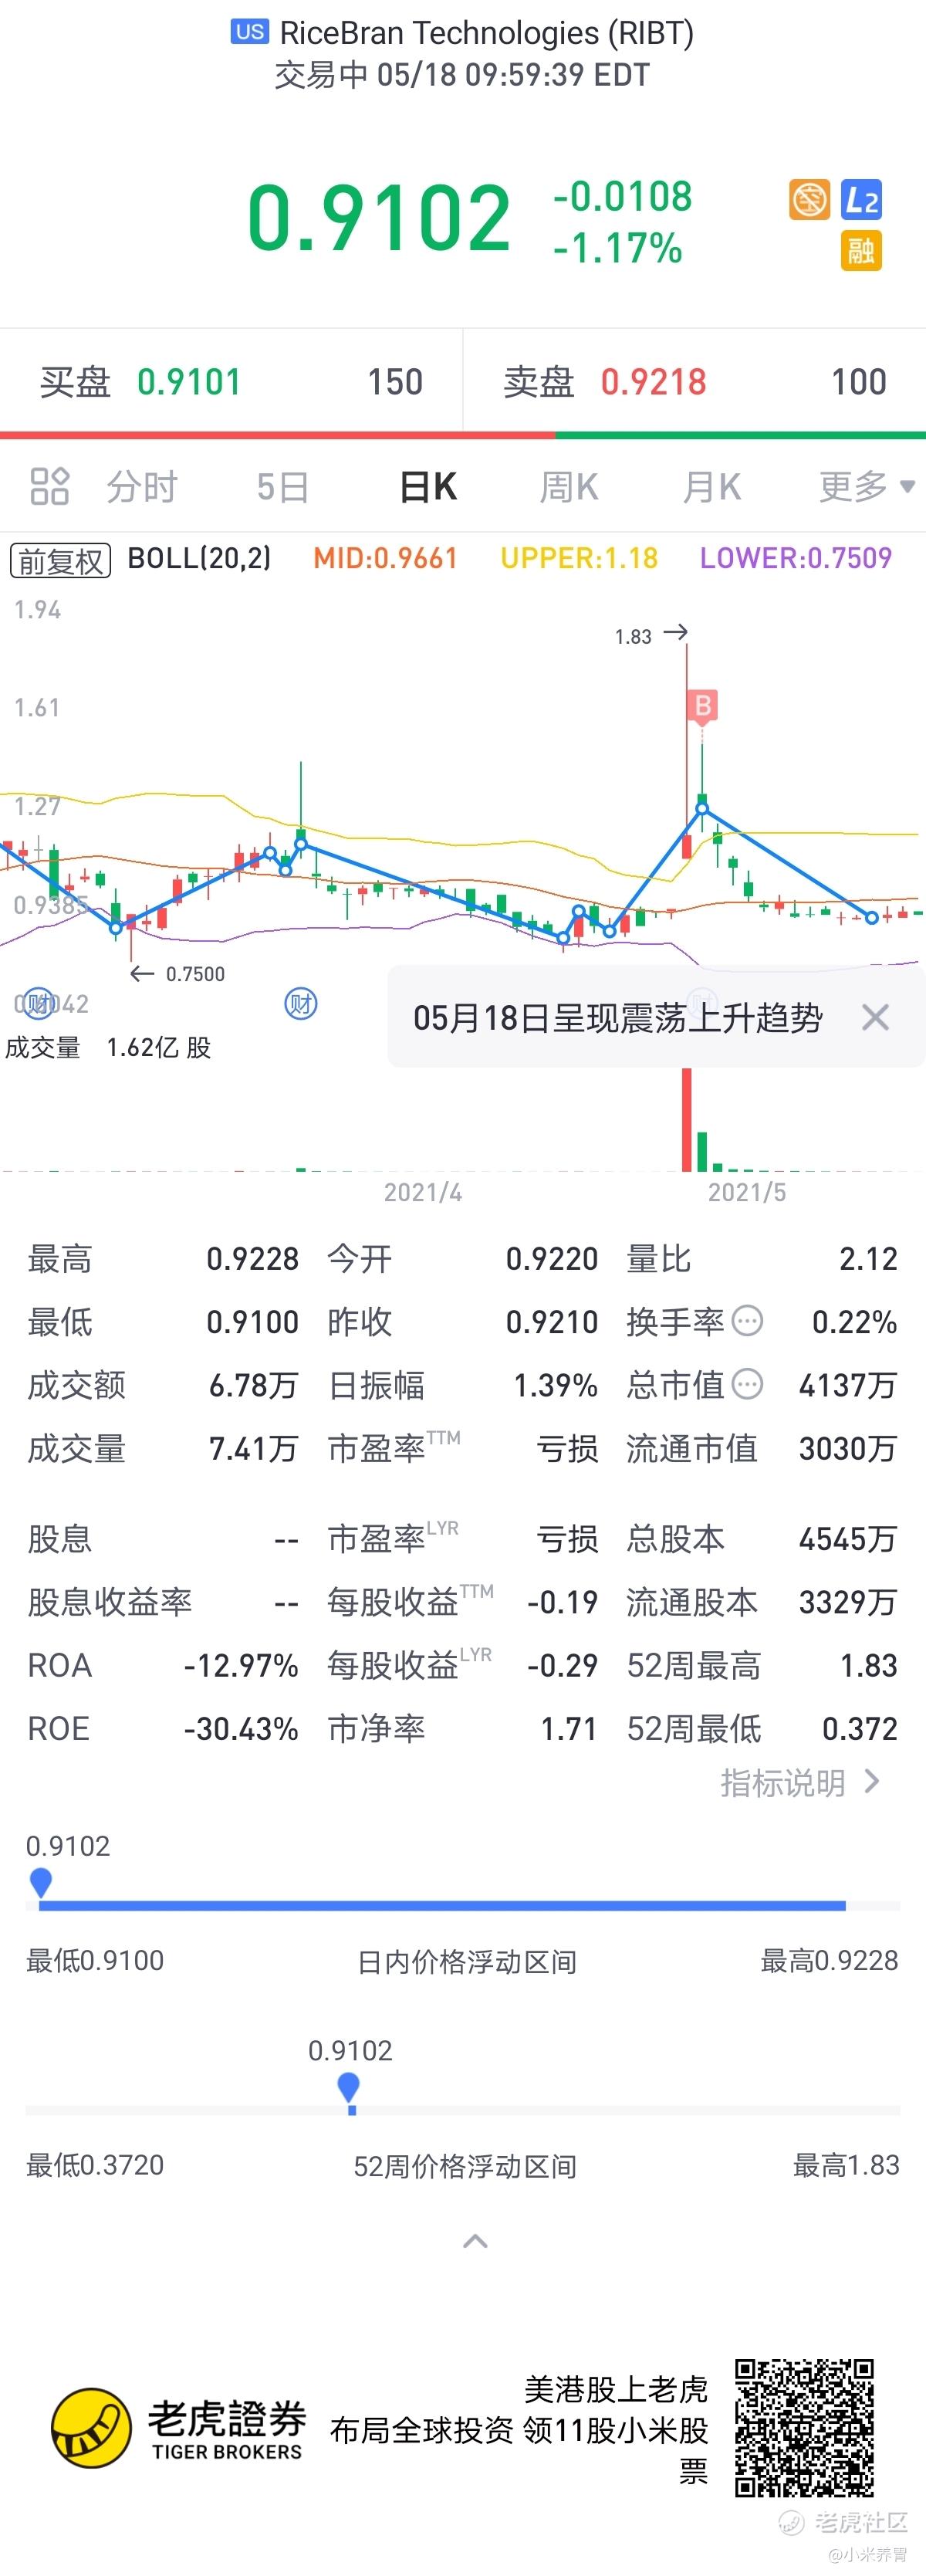Tap the 市盈率TTM 亏损 value
926x2576 pixels.
click(x=567, y=1448)
